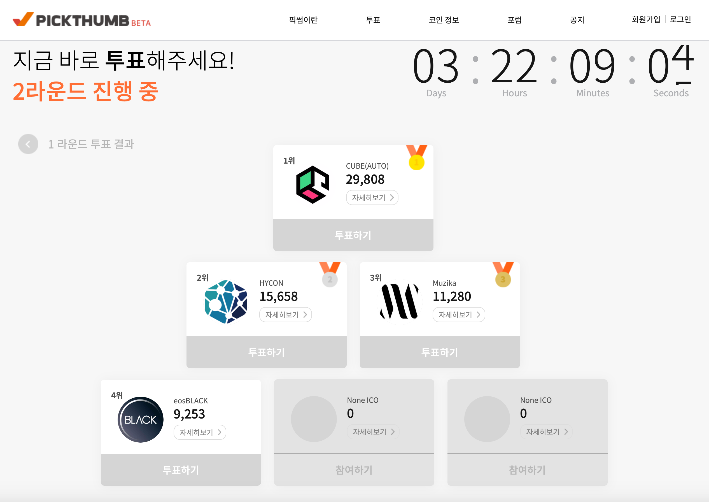Click the CUBE(AUTO) coin logo
Viewport: 709px width, 502px height.
click(x=313, y=185)
